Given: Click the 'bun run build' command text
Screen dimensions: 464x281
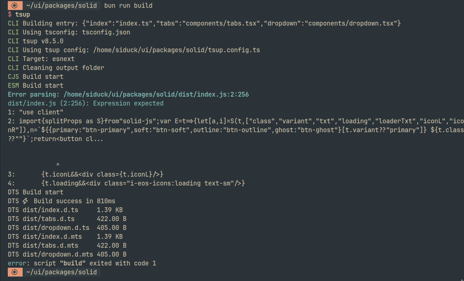Looking at the screenshot, I should click(128, 6).
